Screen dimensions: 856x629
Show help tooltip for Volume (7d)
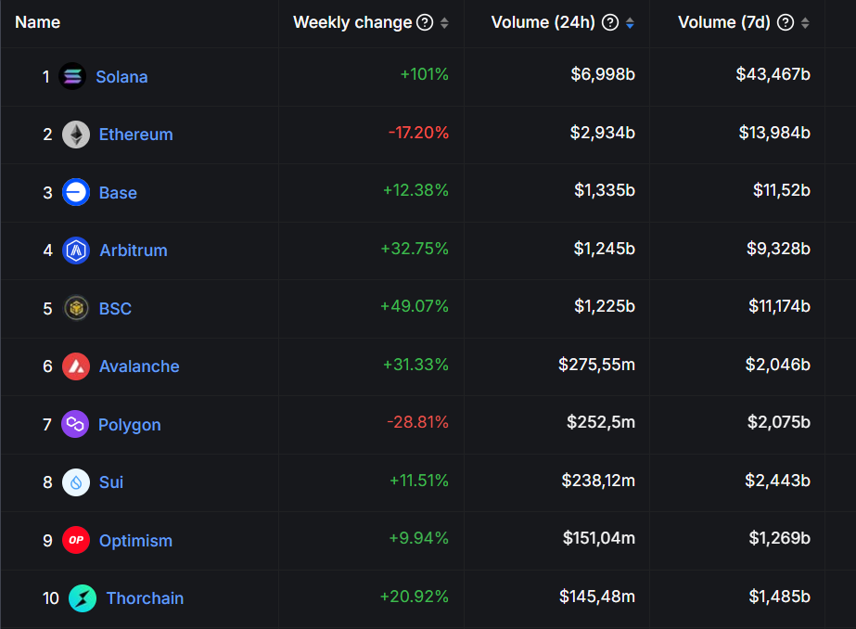[786, 22]
